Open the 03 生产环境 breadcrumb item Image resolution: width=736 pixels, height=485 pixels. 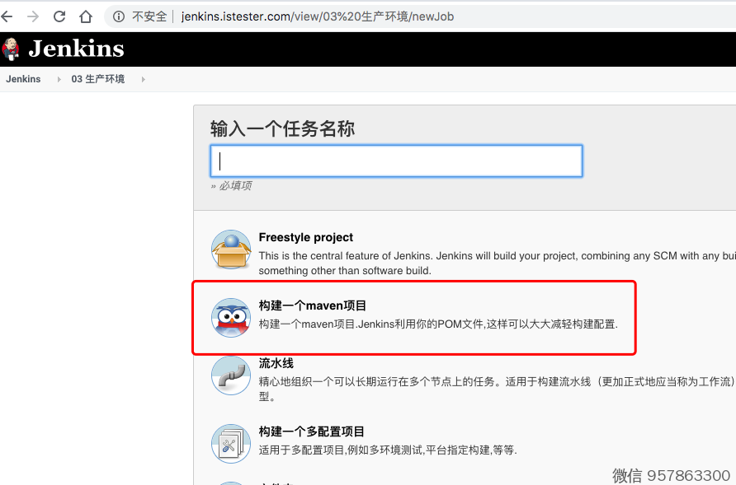pyautogui.click(x=98, y=79)
